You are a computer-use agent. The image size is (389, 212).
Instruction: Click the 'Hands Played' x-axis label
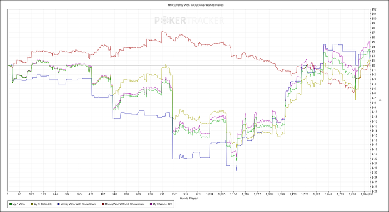click(189, 198)
